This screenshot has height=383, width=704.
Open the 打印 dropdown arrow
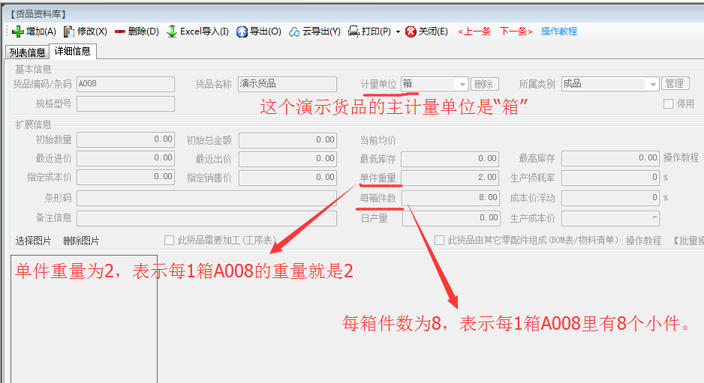[398, 32]
